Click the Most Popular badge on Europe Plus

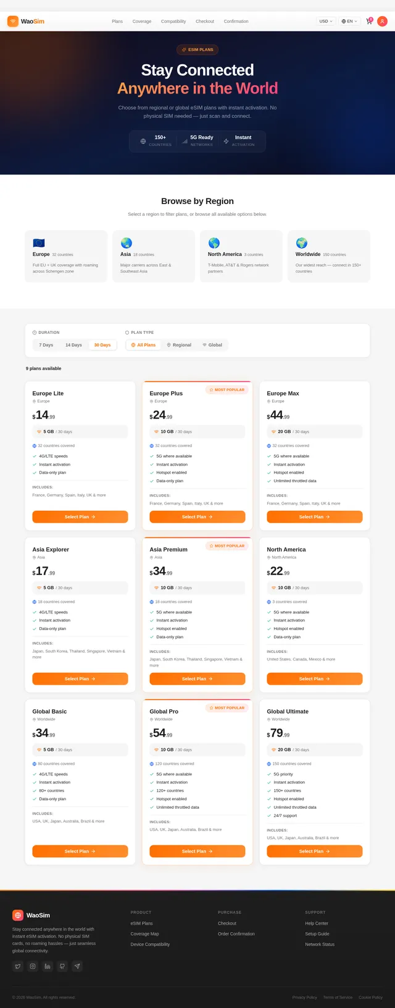[227, 390]
